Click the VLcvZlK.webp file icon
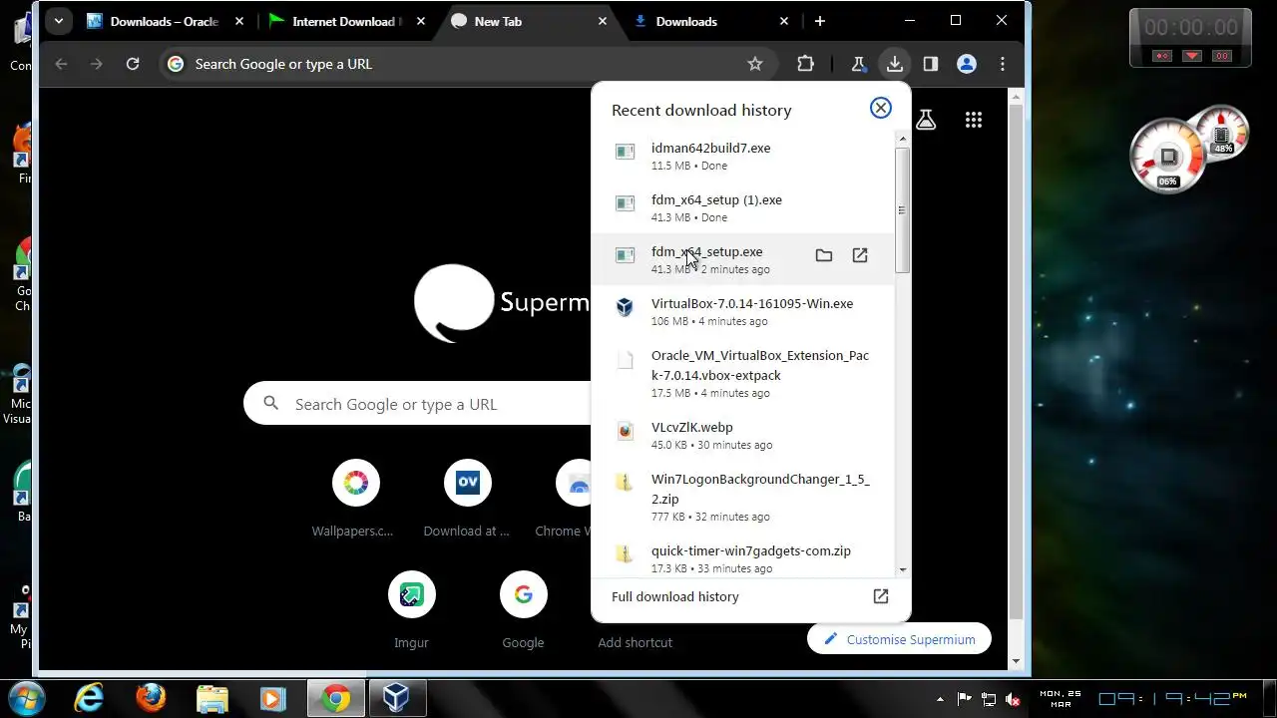The width and height of the screenshot is (1277, 718). [625, 431]
